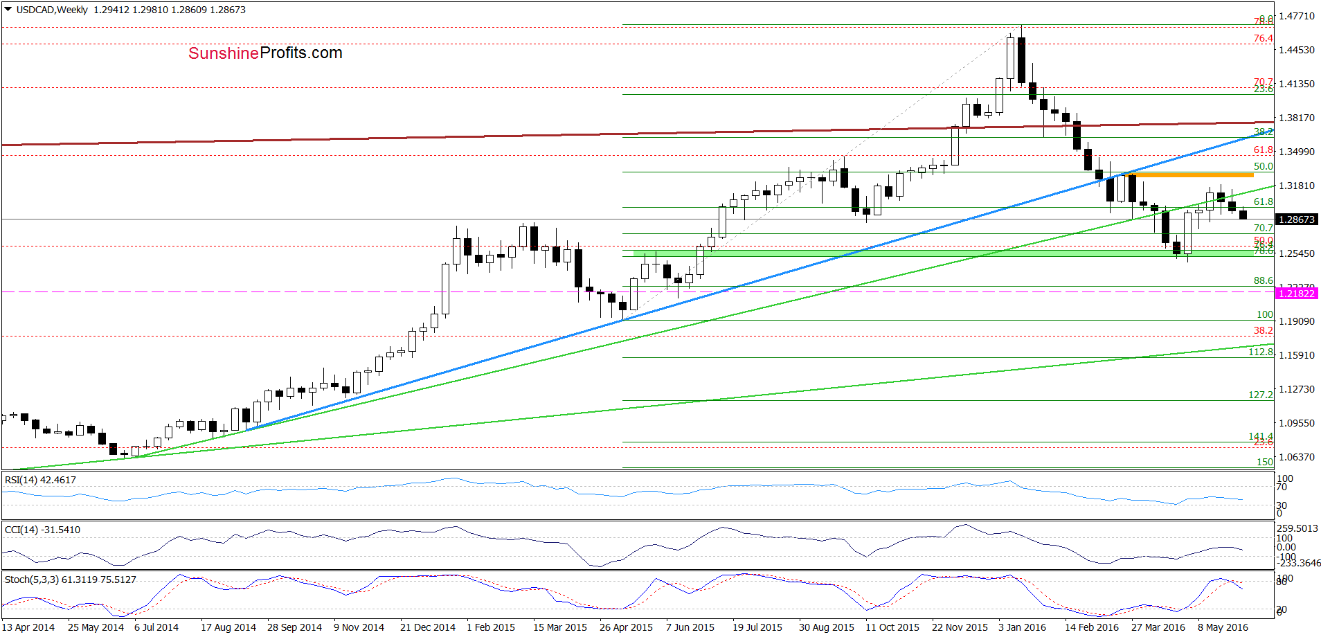This screenshot has width=1321, height=637.
Task: Click the 1.15910 price axis value
Action: [1297, 355]
